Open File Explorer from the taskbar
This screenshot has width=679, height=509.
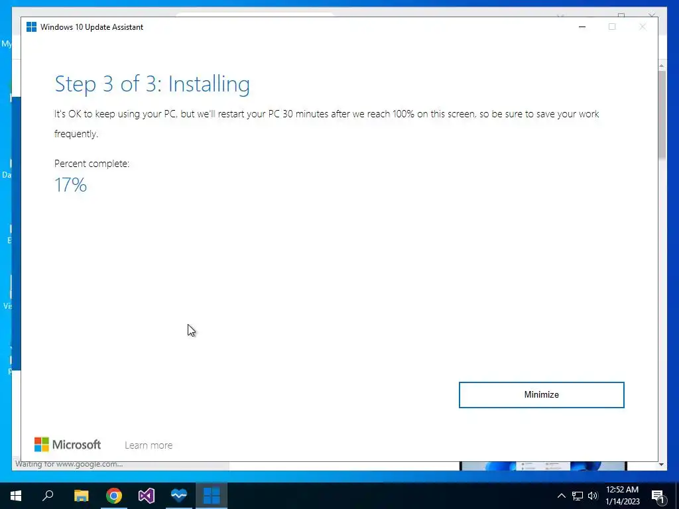click(81, 496)
